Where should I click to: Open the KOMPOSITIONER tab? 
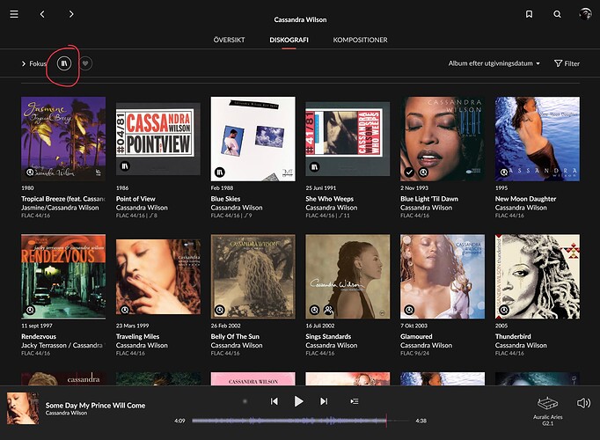360,40
